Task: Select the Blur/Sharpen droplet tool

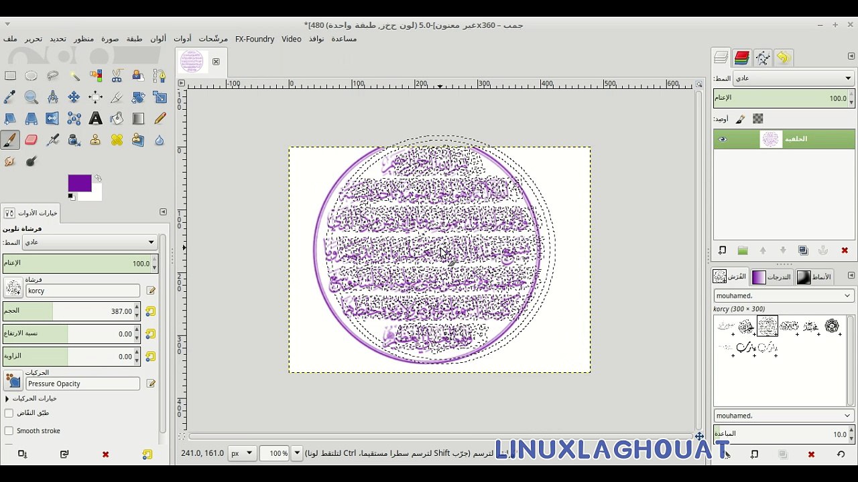Action: (x=160, y=140)
